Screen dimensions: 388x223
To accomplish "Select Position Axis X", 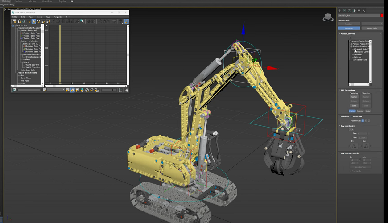I will pyautogui.click(x=363, y=120).
